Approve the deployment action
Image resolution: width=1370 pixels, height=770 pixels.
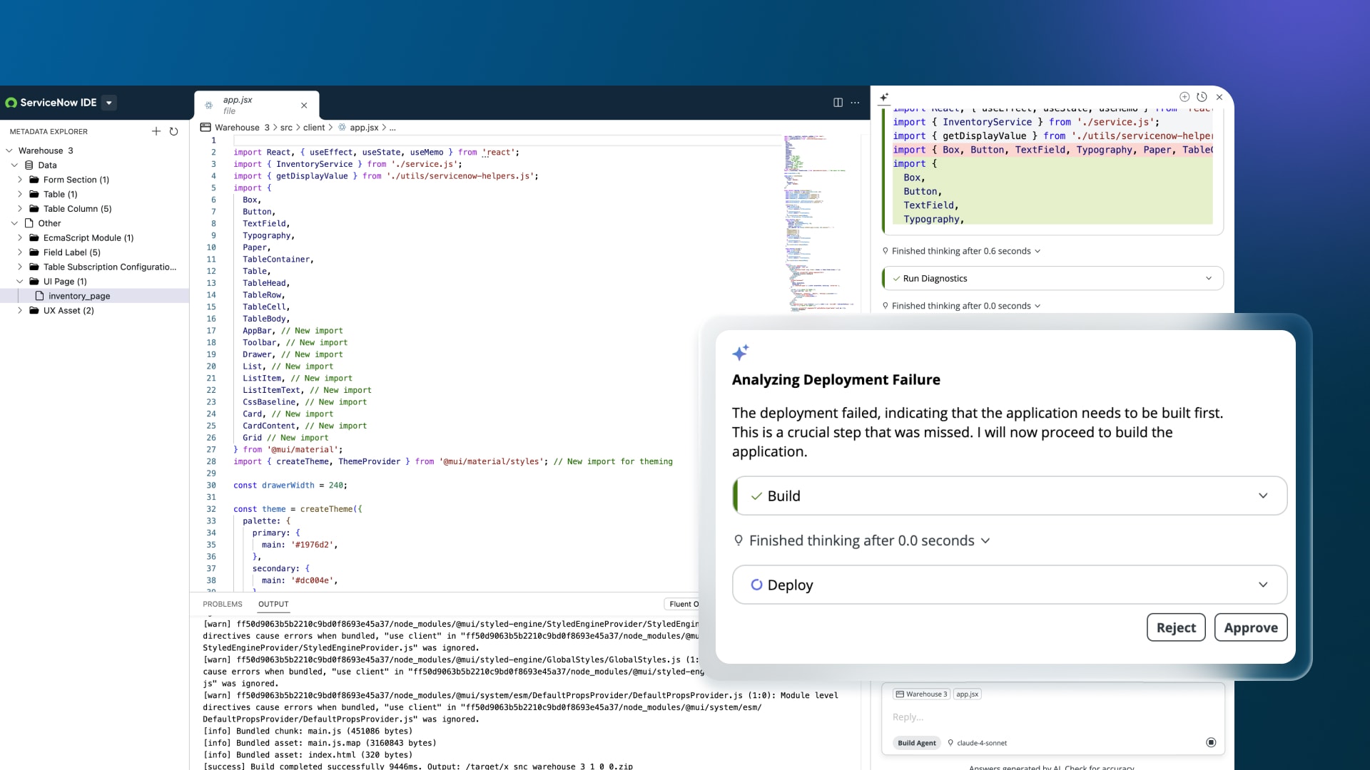pyautogui.click(x=1250, y=627)
